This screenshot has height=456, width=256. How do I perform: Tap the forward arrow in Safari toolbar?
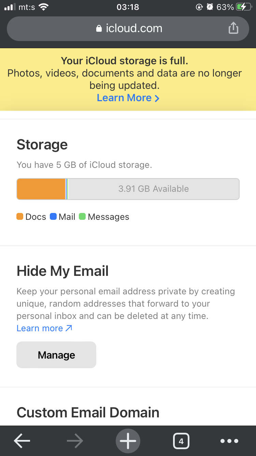[75, 441]
